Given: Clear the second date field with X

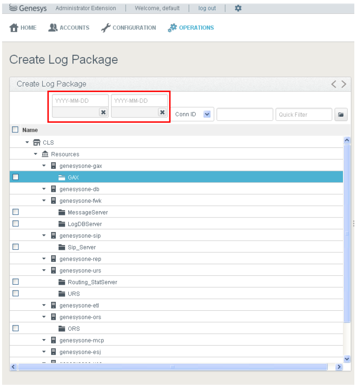Looking at the screenshot, I should (162, 112).
